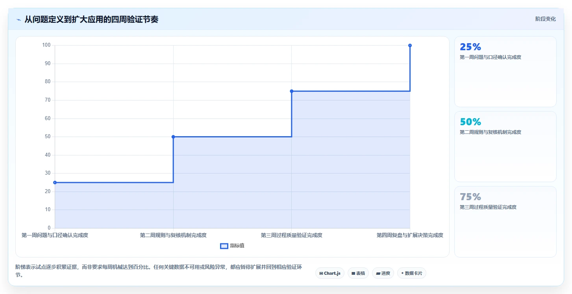Viewport: 572px width, 294px height.
Task: Click the data point at value 50
Action: (173, 137)
